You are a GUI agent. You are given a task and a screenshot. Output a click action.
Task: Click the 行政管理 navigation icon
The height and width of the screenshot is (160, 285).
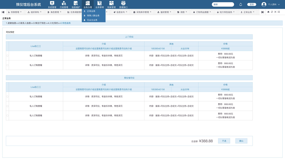click(x=64, y=4)
